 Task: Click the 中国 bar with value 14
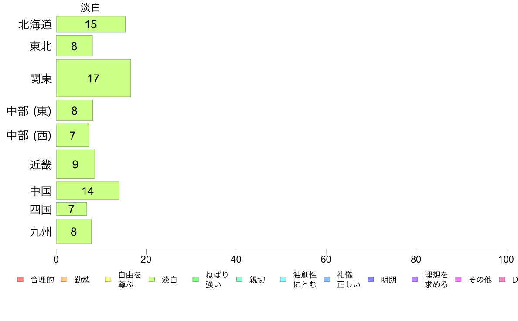tap(88, 191)
